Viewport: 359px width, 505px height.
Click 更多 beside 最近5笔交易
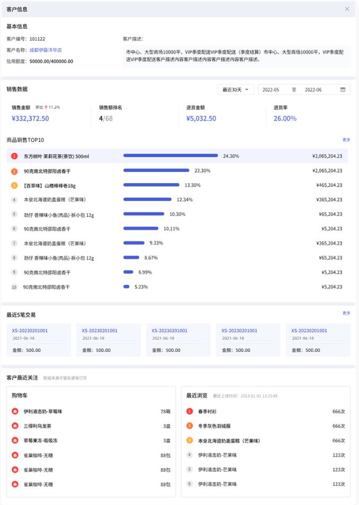point(346,313)
